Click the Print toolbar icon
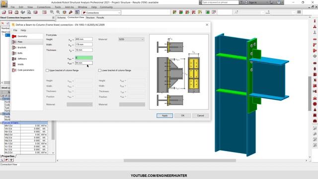Viewport: 318px width, 179px height. (16, 12)
